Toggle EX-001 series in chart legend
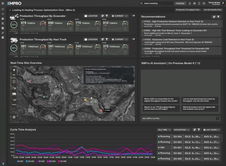Viewport: 226px width, 166px height. click(19, 161)
